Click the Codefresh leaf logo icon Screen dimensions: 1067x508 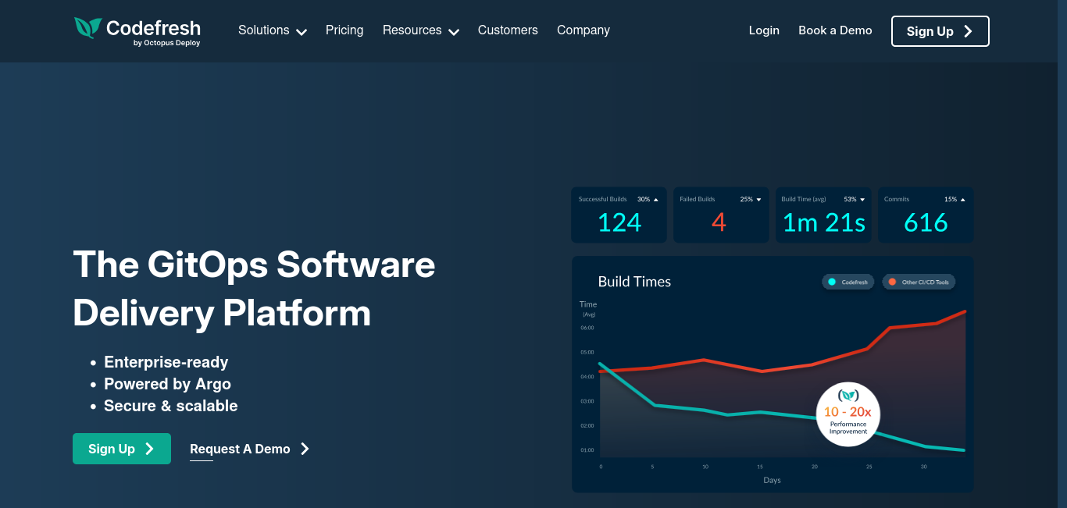(87, 29)
